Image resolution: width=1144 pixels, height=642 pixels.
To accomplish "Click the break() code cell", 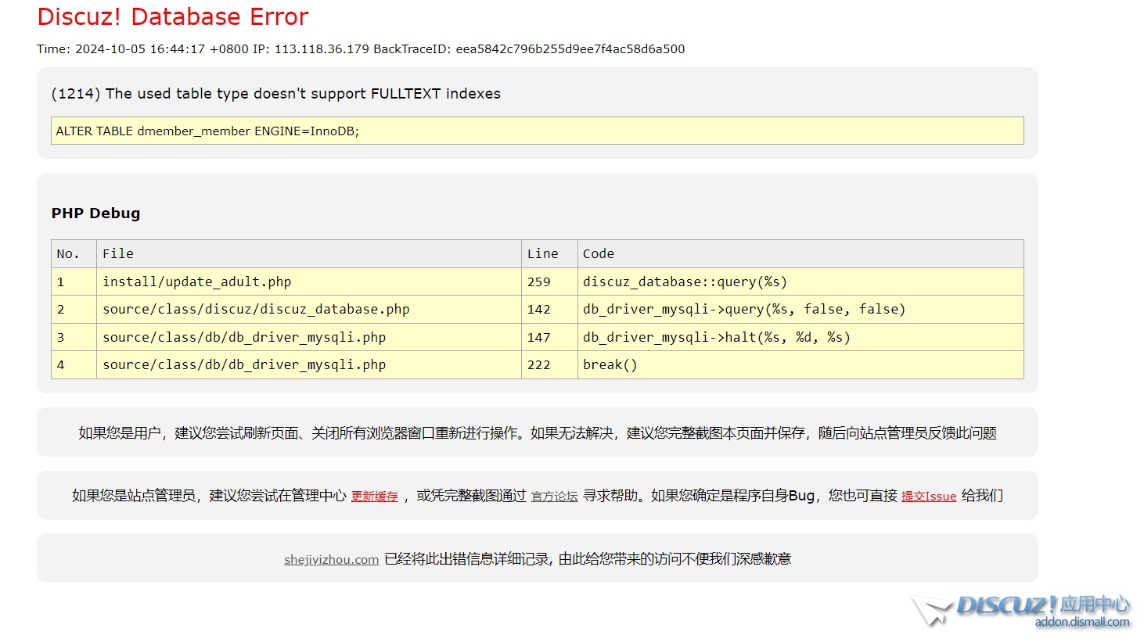I will (610, 365).
